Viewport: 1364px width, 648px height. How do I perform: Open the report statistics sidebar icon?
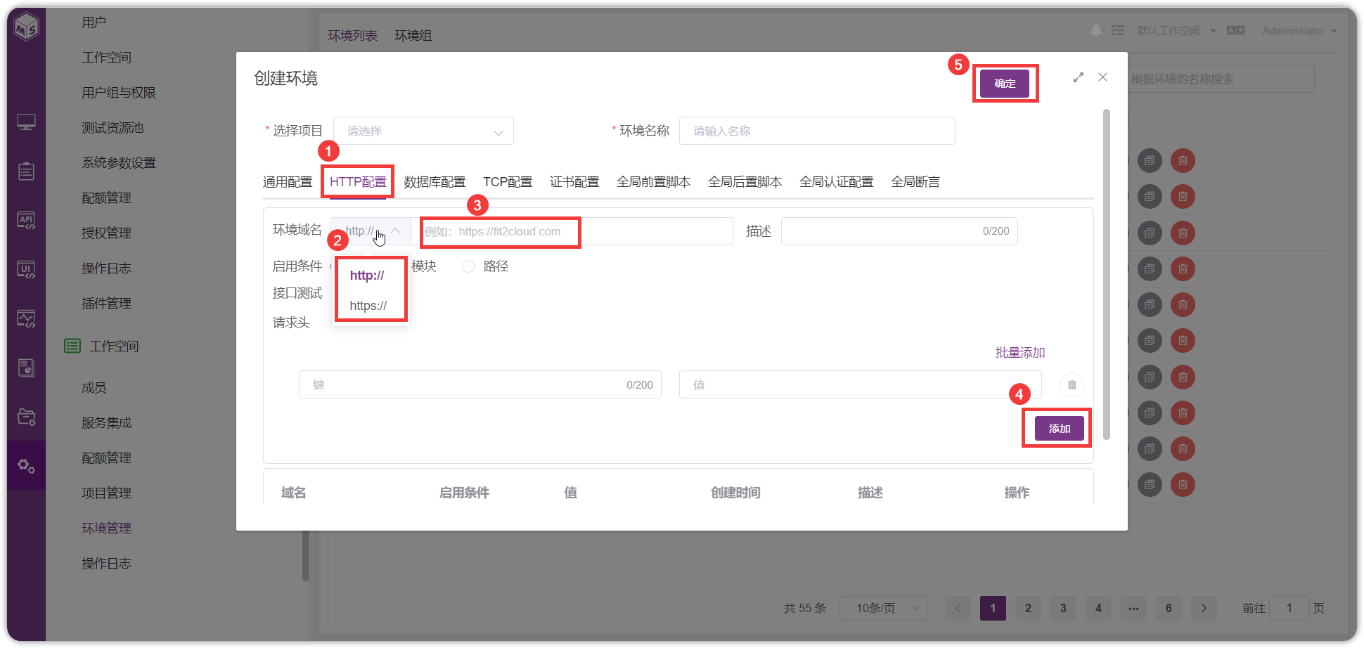pos(26,368)
